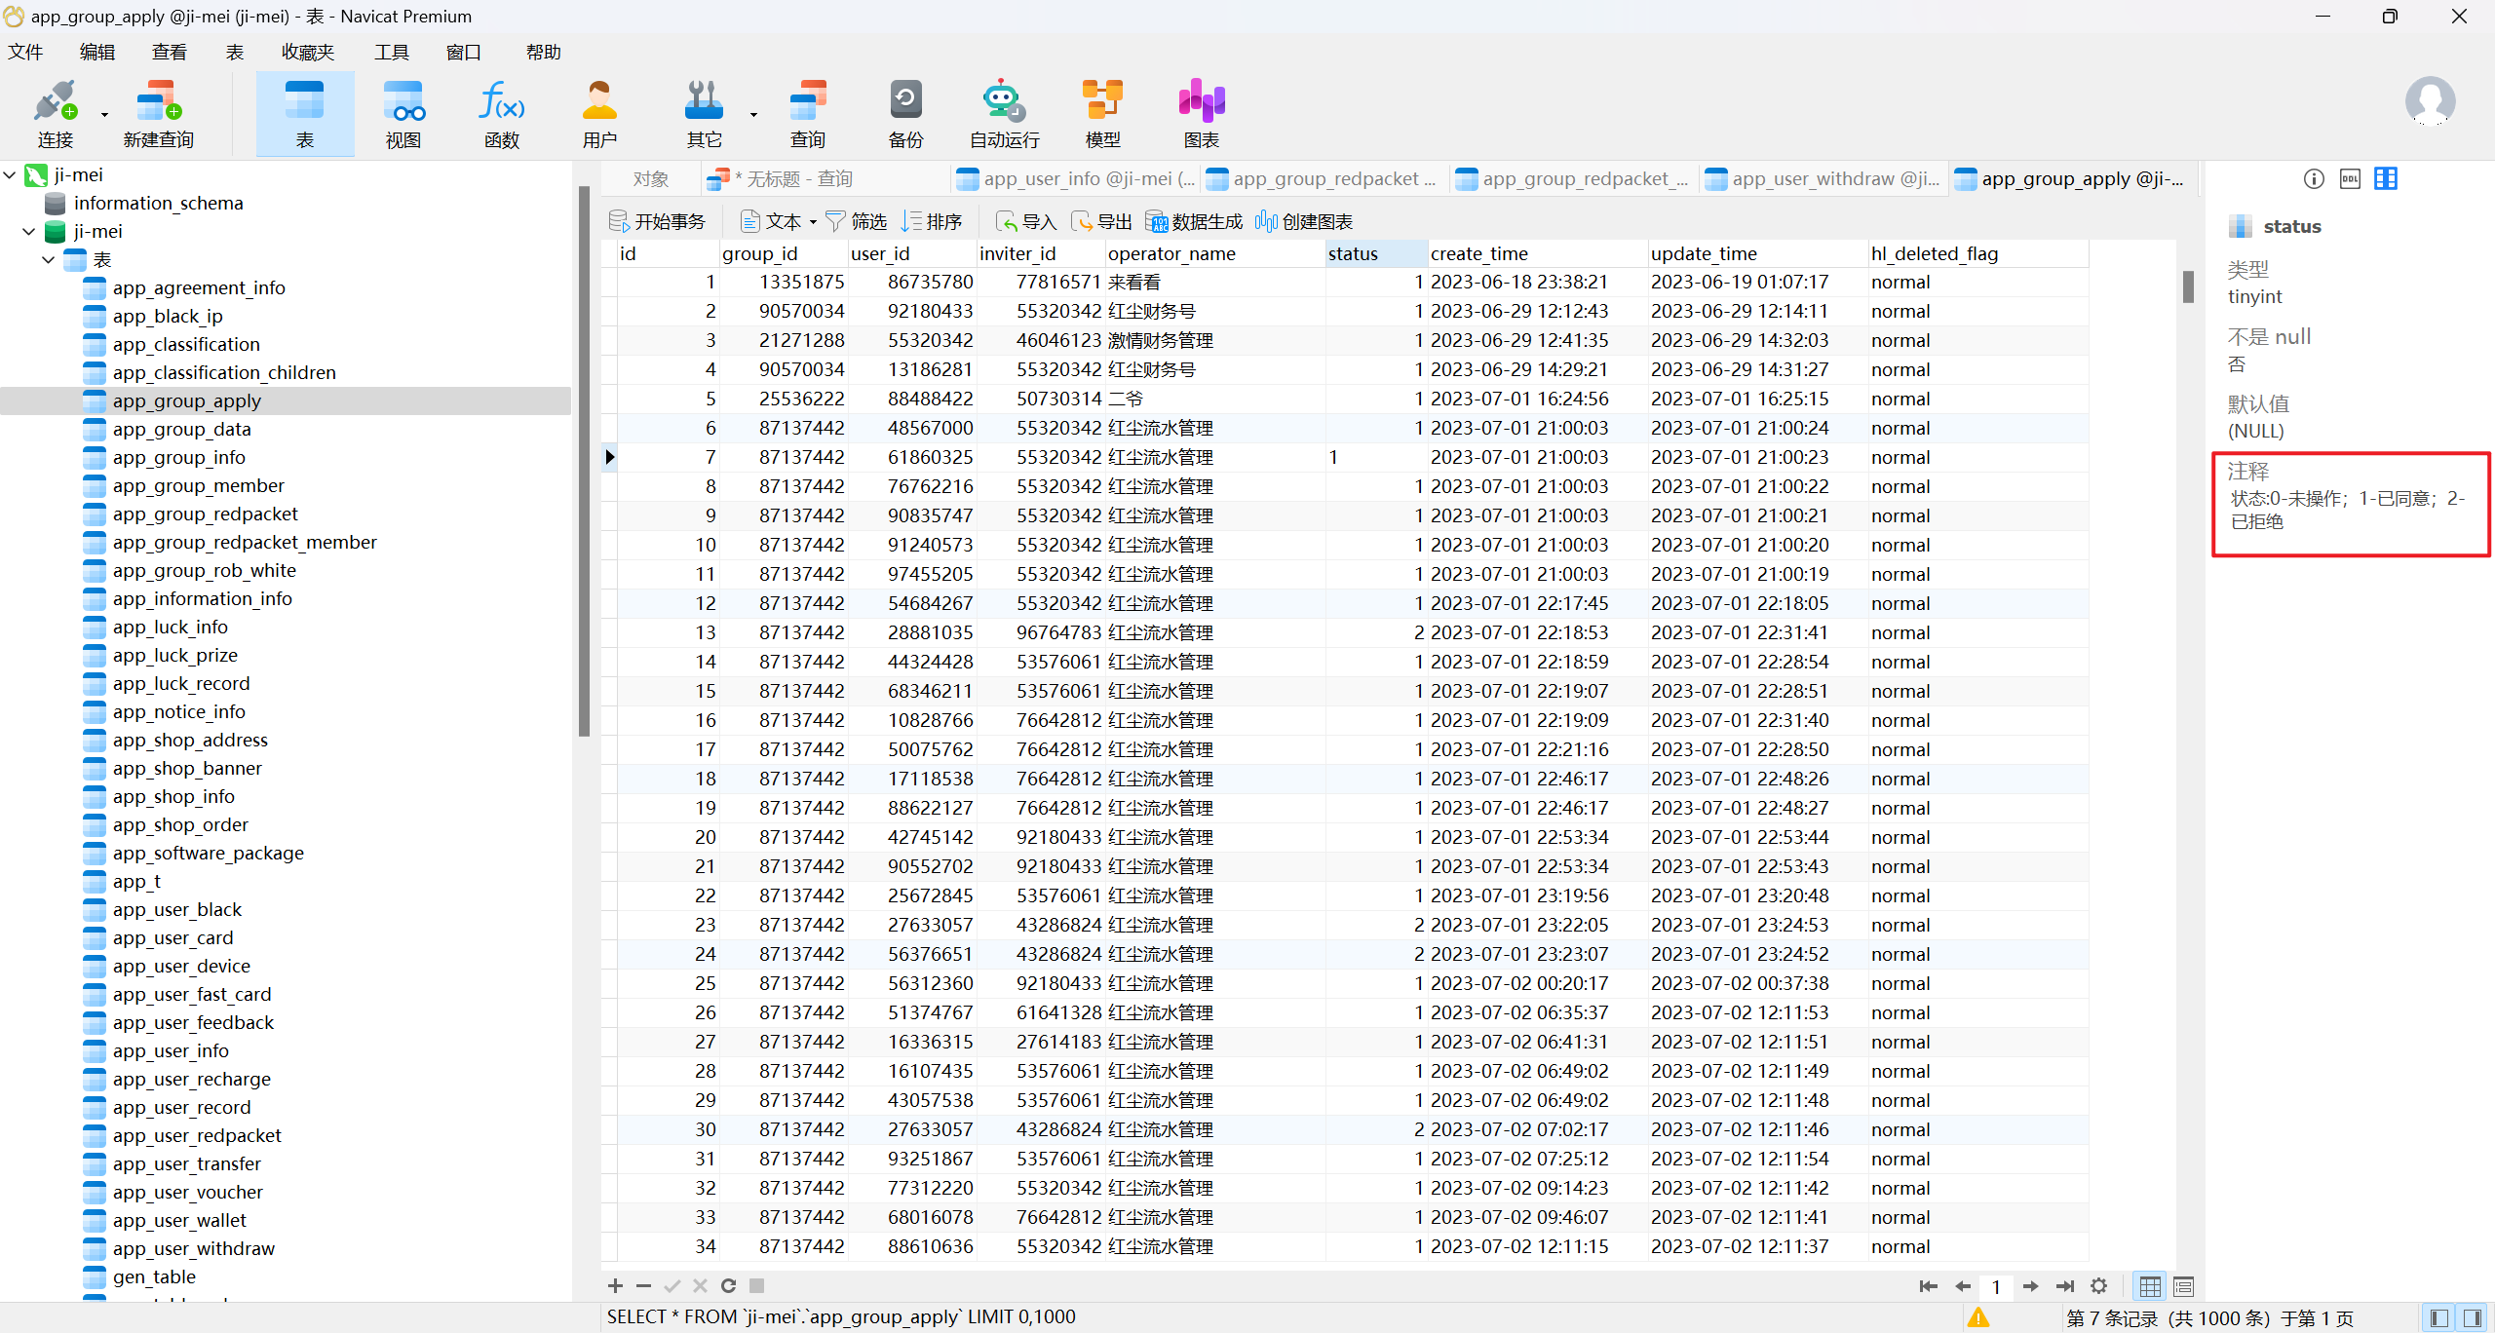Click the 导出 export button

click(x=1102, y=222)
